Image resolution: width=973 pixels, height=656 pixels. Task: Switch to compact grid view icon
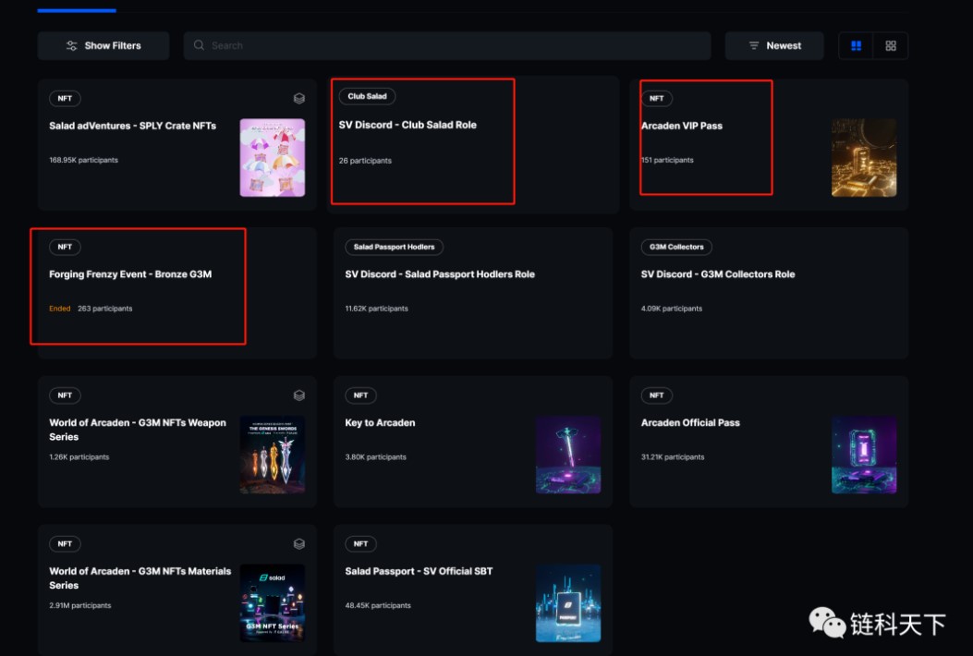891,46
